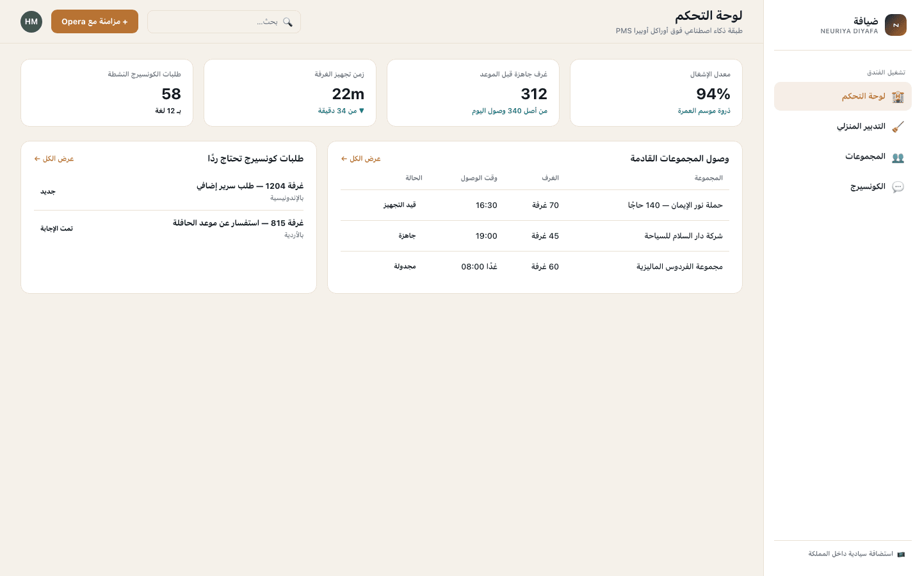Select لوحة التحكم sidebar item

tap(843, 97)
